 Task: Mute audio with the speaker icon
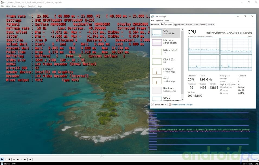[248, 159]
